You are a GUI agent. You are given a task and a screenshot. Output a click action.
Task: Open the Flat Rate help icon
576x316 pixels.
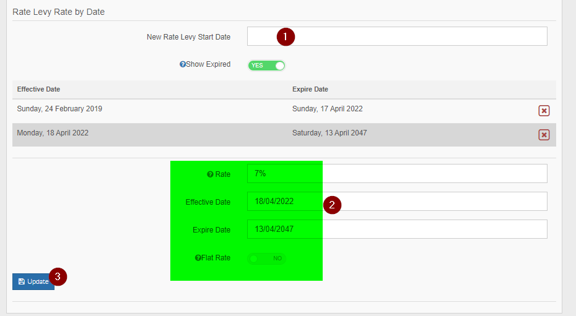point(198,258)
